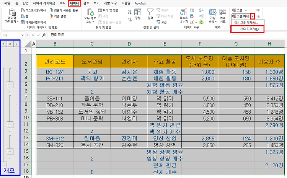Click outline level 1 button
This screenshot has width=287, height=178.
4,44
